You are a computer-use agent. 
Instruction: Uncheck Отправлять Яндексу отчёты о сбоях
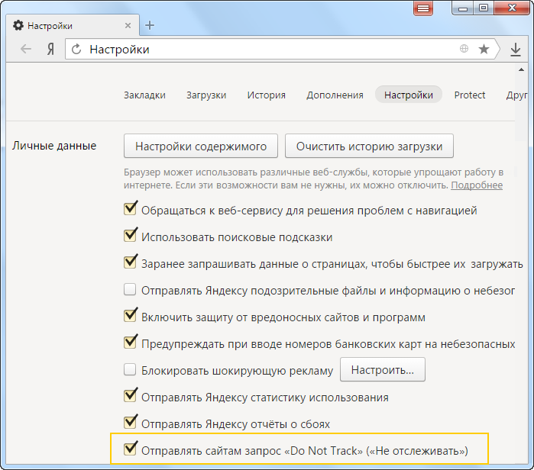point(130,422)
